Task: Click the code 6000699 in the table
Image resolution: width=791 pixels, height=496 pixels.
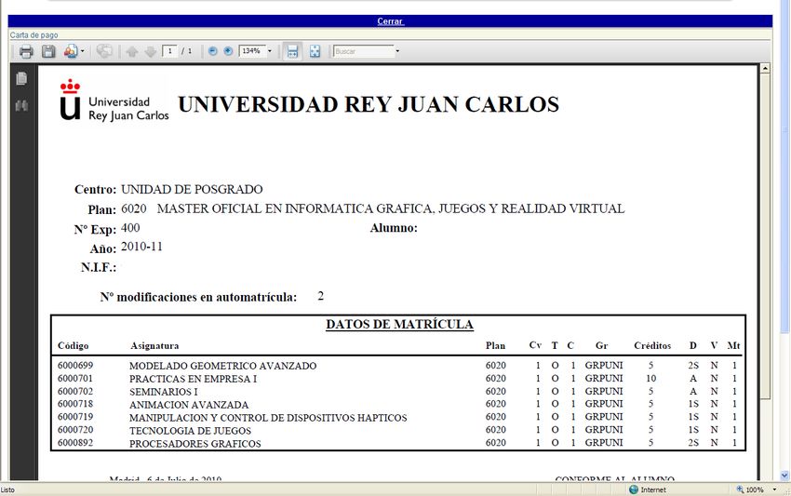Action: tap(75, 366)
